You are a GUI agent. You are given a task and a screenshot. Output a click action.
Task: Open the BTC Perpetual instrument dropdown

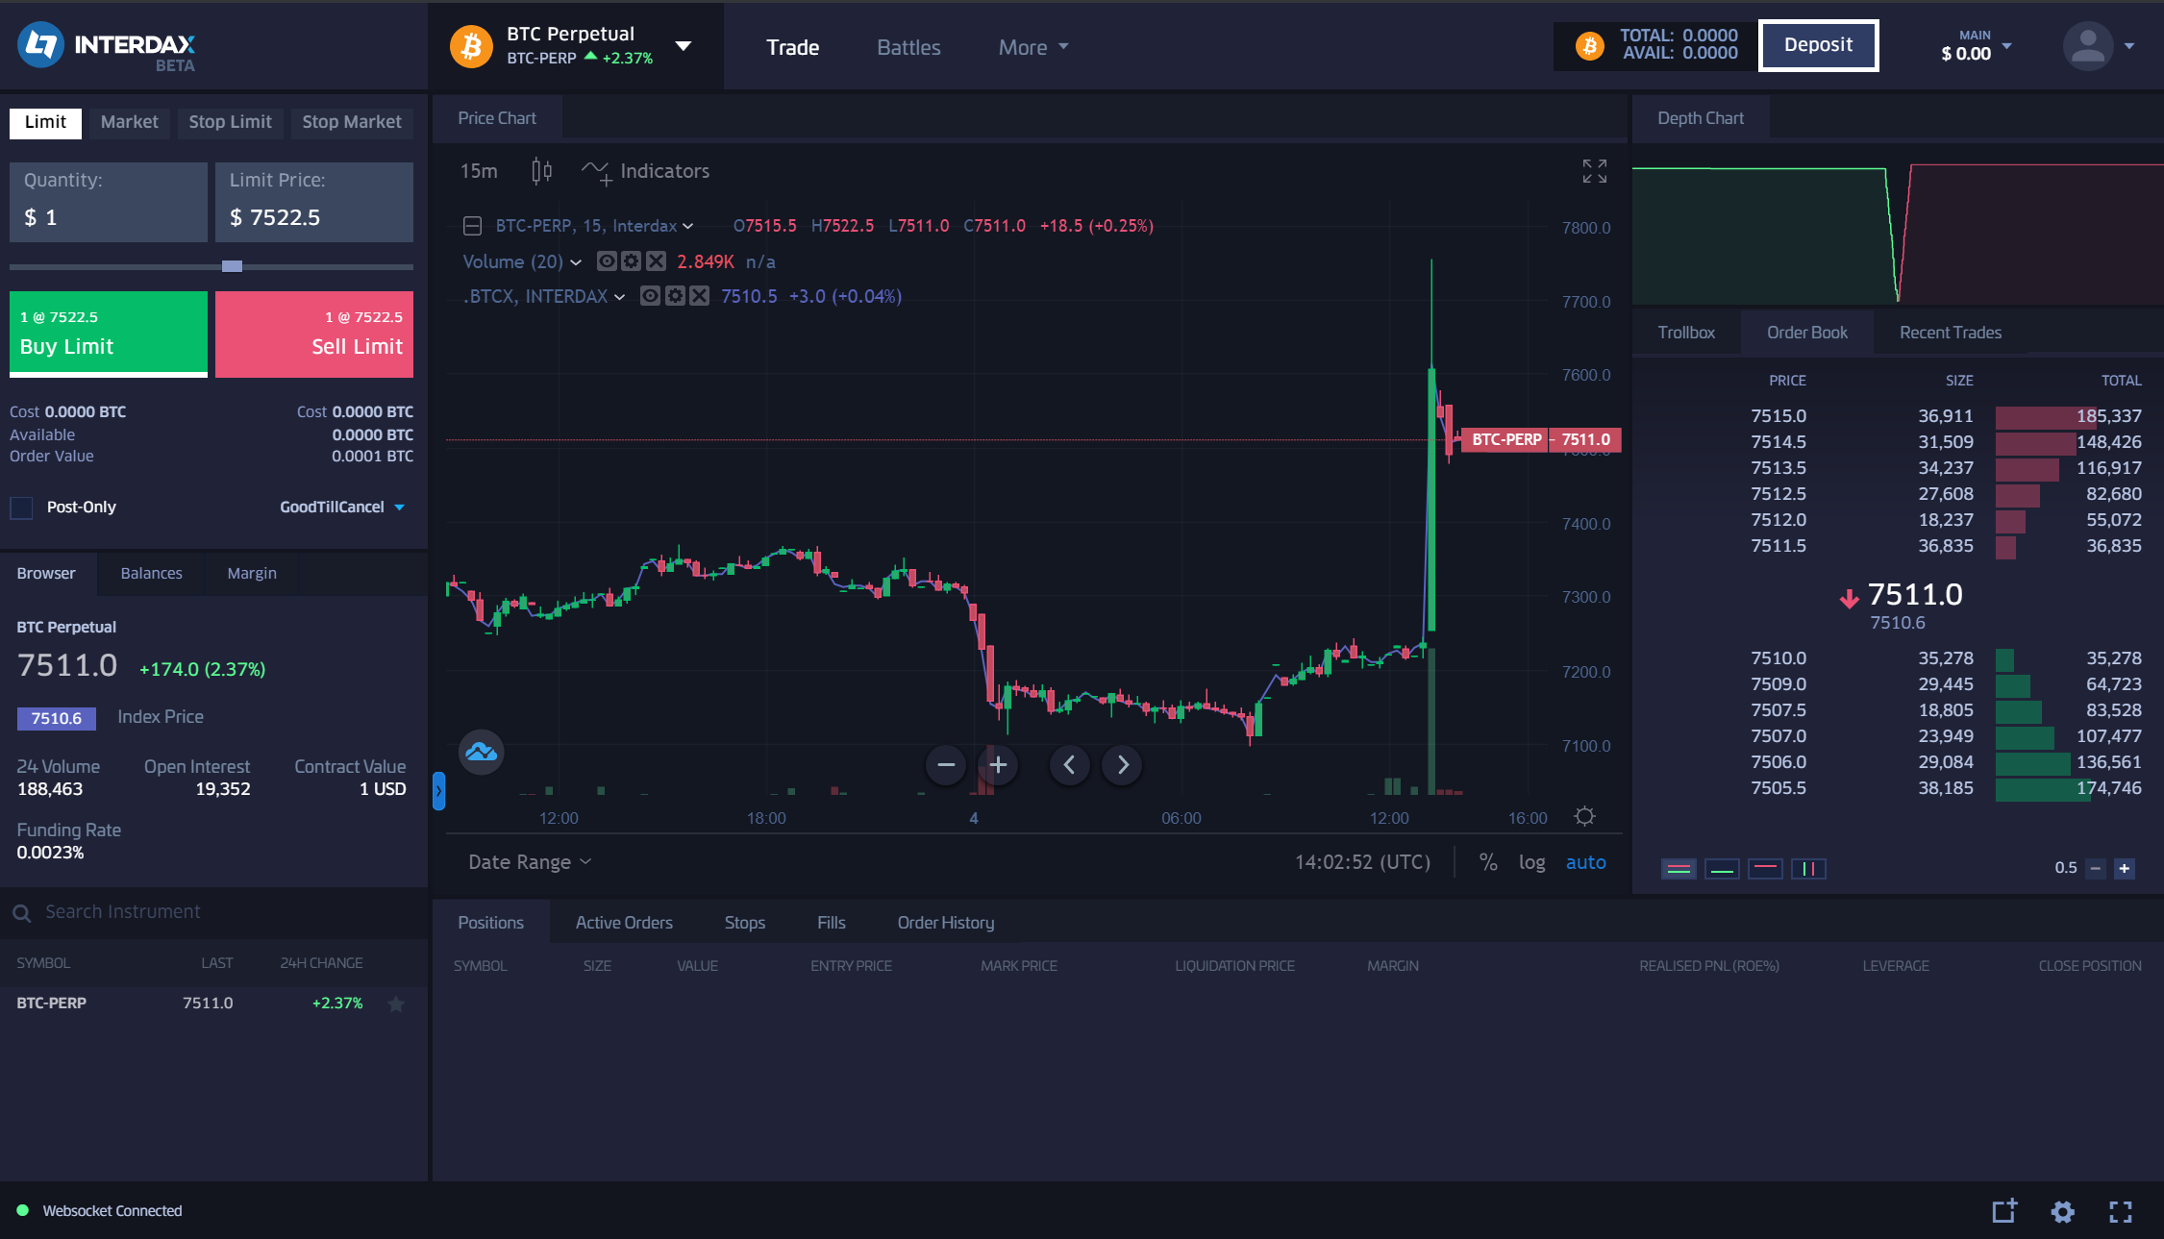click(684, 46)
